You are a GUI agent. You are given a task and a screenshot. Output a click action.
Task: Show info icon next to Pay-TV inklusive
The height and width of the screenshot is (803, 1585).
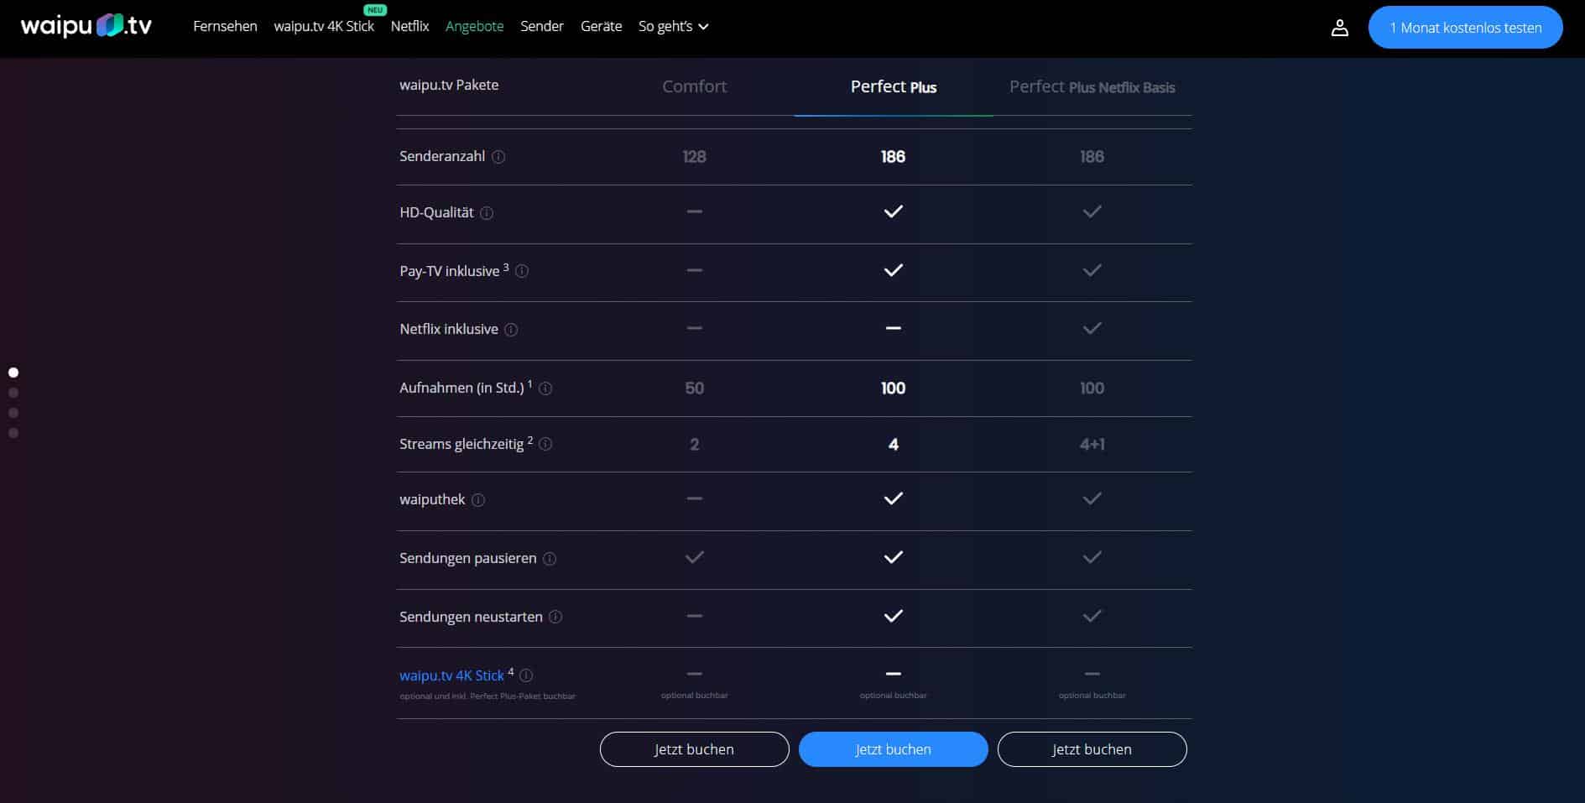point(522,271)
